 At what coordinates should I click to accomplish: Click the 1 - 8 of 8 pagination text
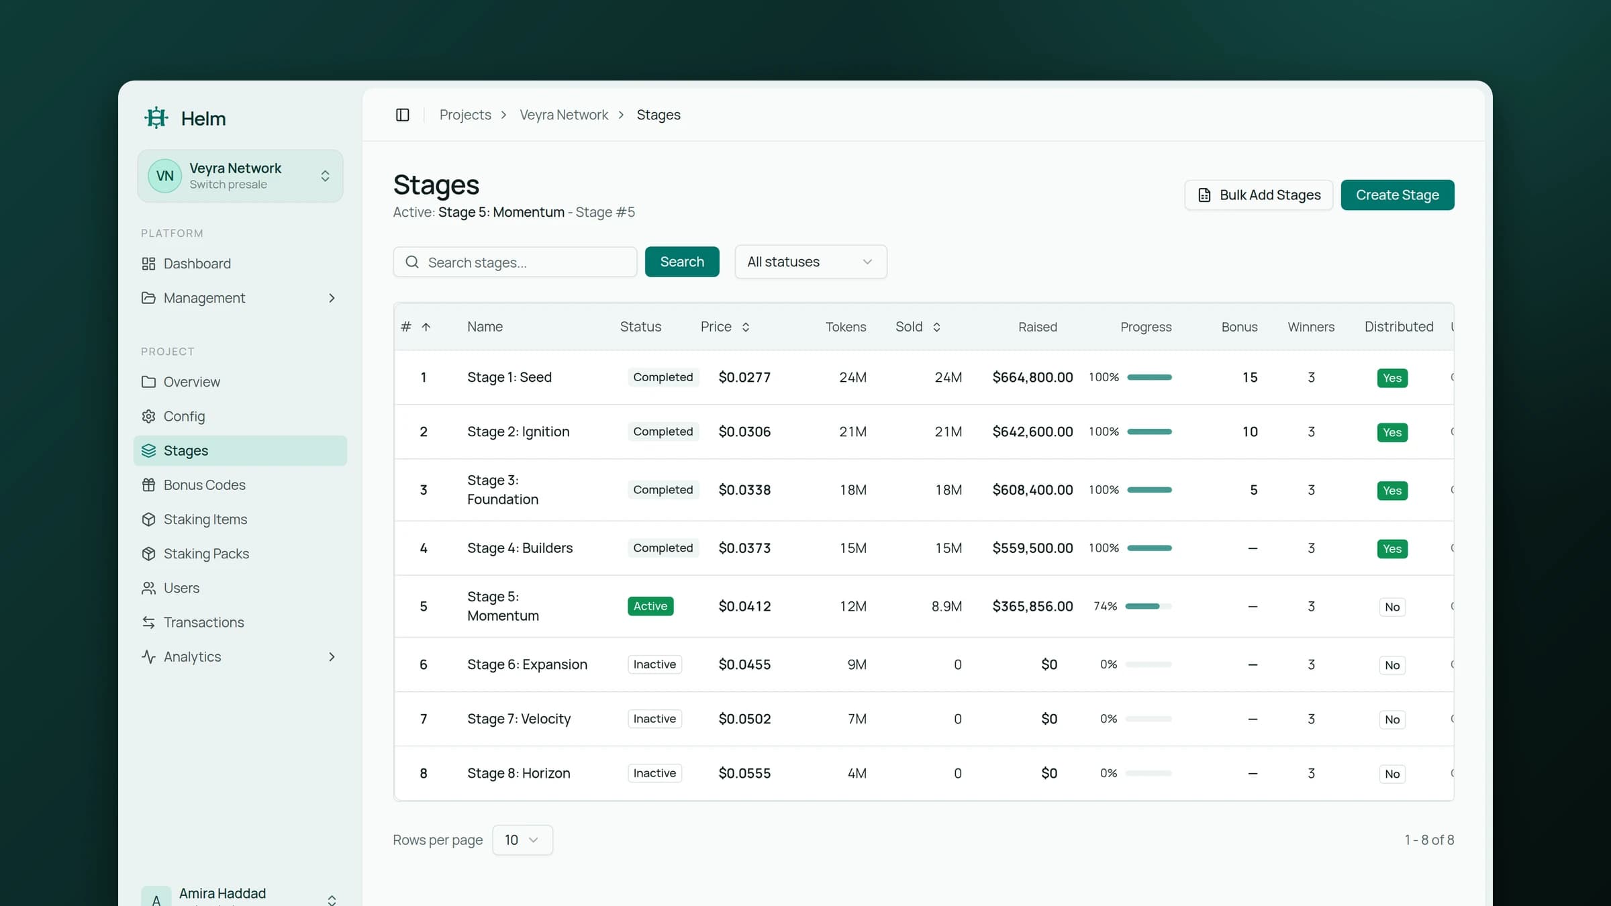click(1429, 840)
